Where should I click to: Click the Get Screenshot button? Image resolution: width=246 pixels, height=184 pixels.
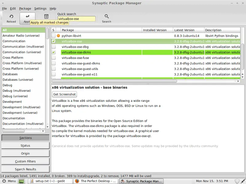click(65, 94)
